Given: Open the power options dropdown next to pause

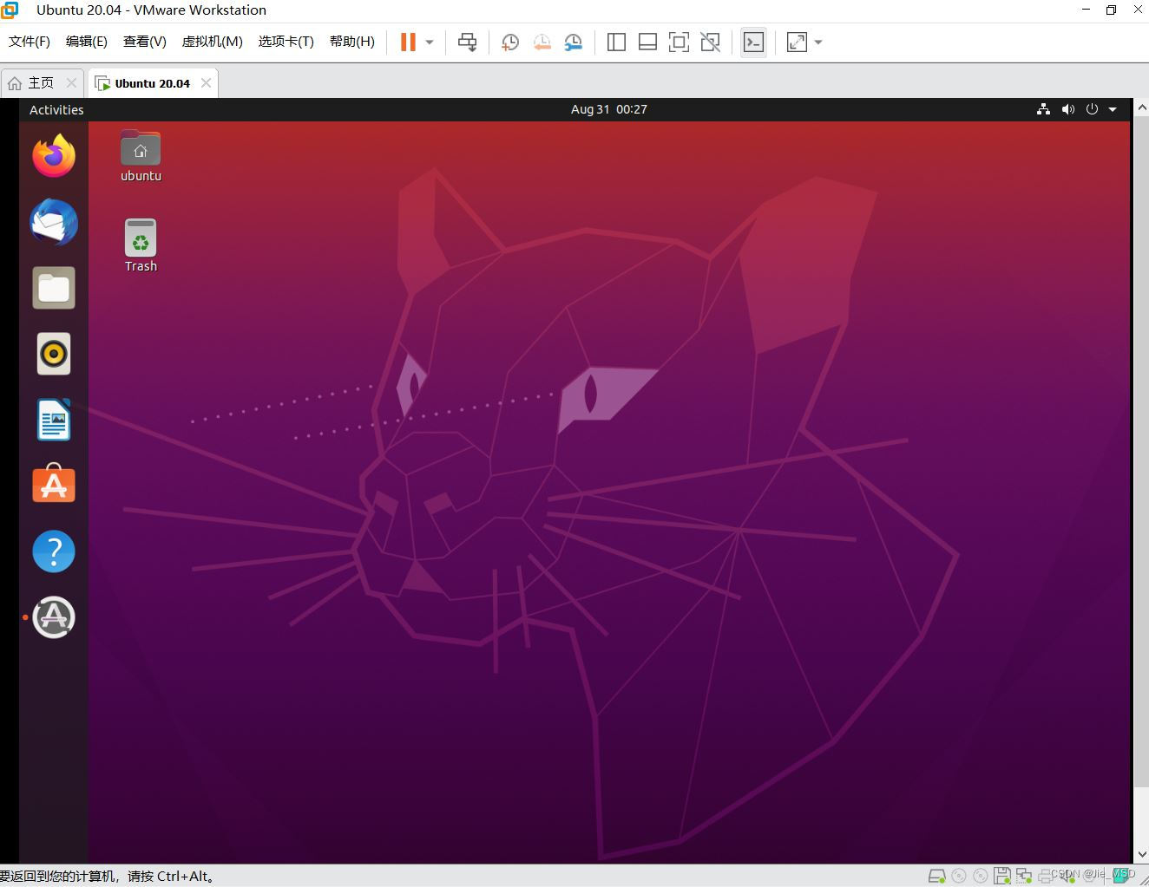Looking at the screenshot, I should 429,42.
